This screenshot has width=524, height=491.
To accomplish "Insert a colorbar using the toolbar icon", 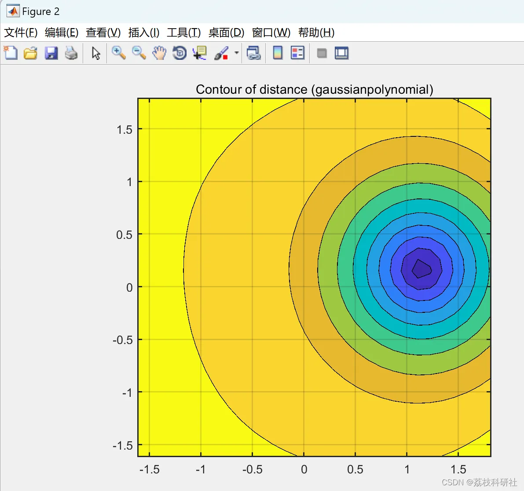I will (x=278, y=53).
